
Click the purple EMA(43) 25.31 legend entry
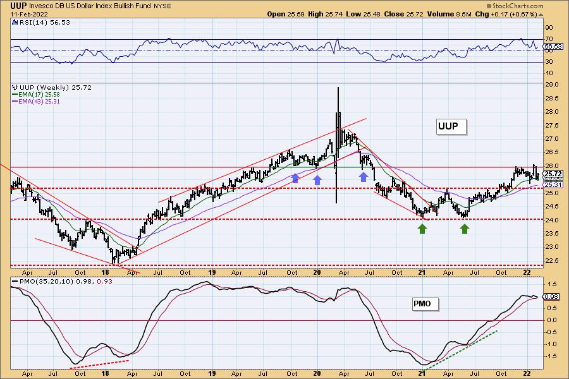click(x=36, y=102)
